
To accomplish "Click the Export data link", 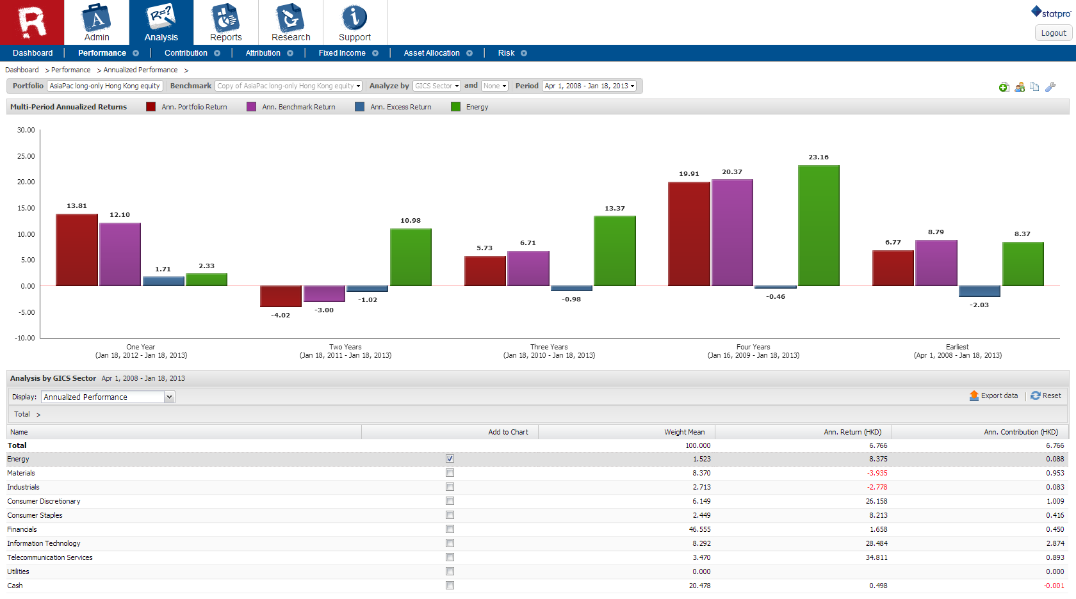I will (993, 396).
